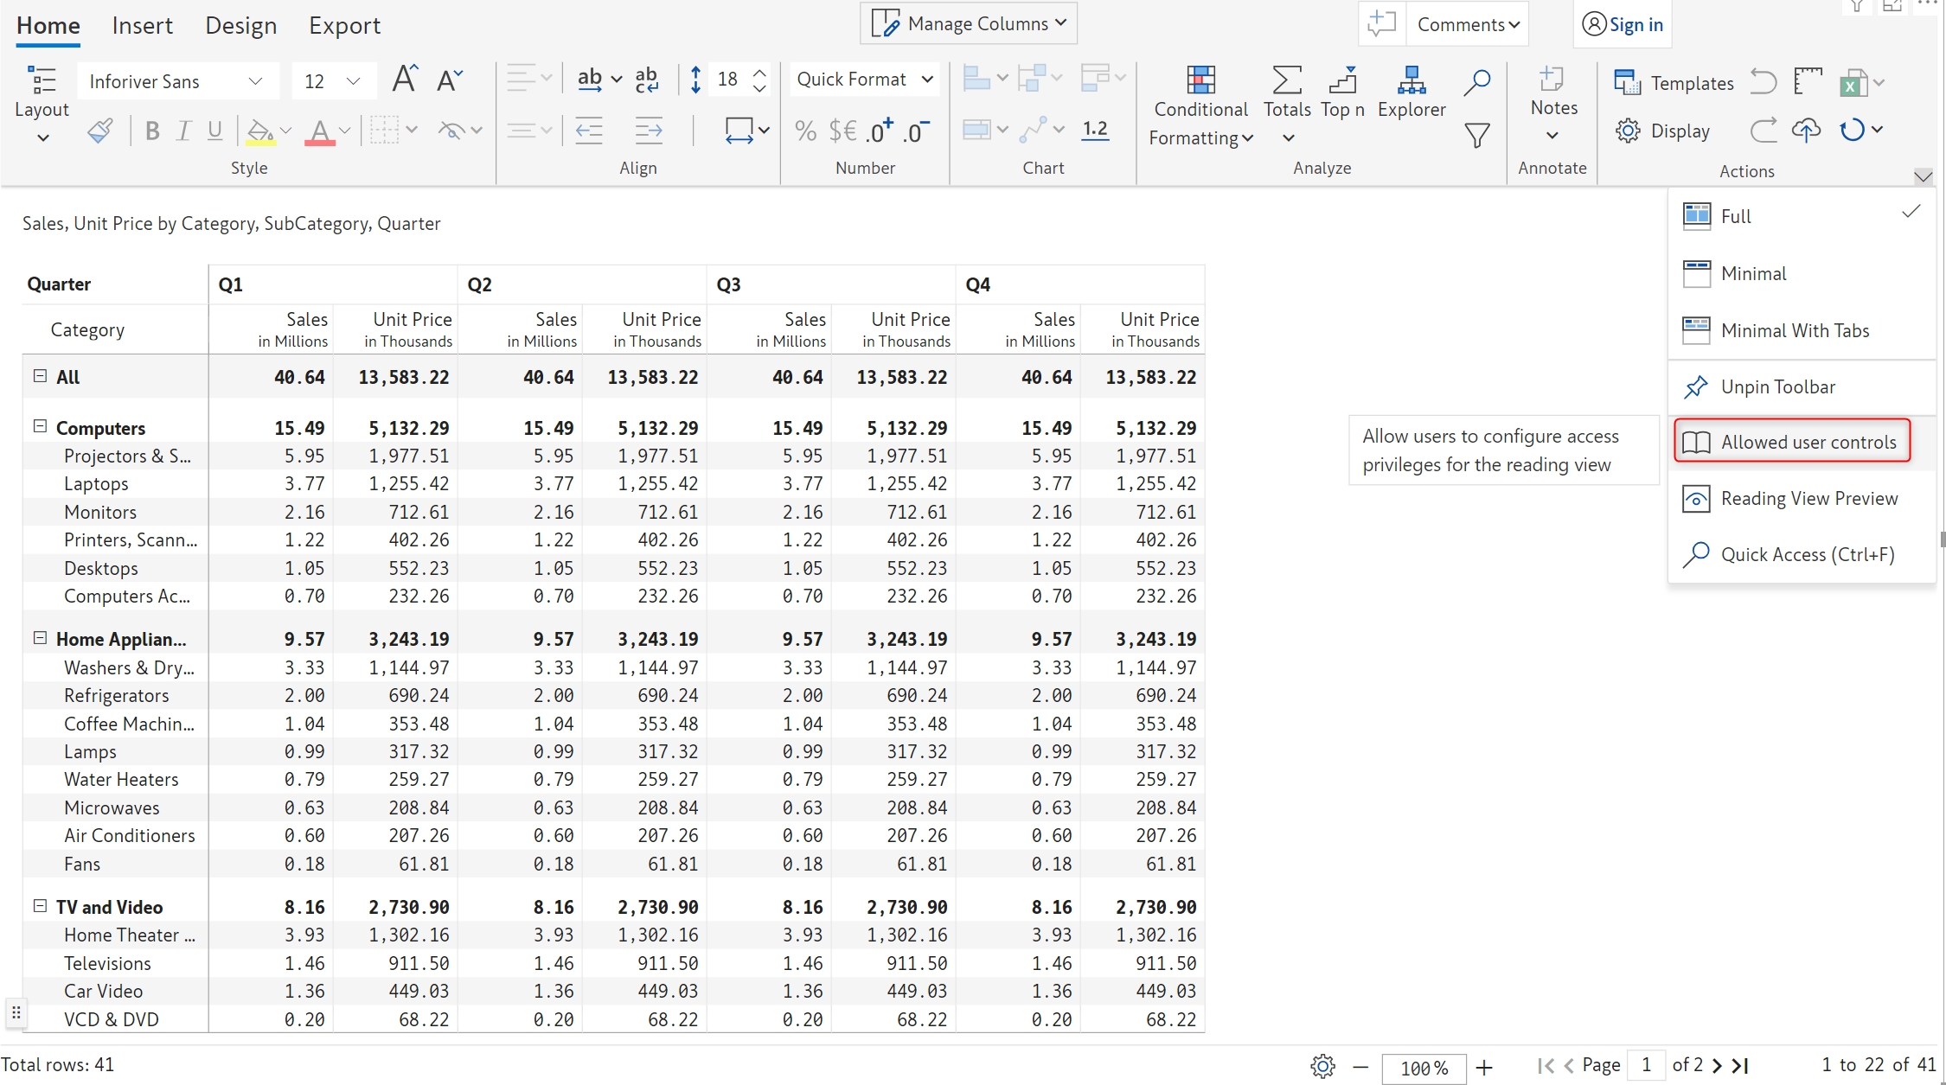
Task: Increase font size with large A icon
Action: pyautogui.click(x=404, y=80)
